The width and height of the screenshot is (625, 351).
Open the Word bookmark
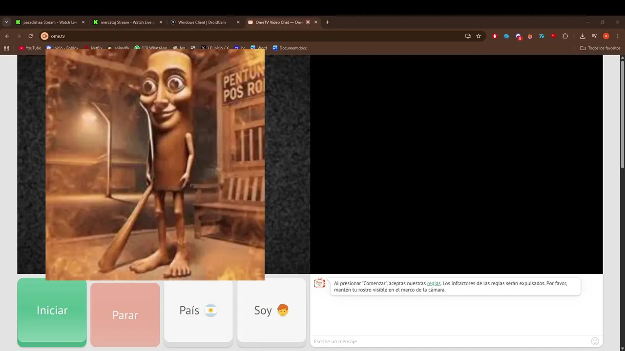(x=259, y=48)
